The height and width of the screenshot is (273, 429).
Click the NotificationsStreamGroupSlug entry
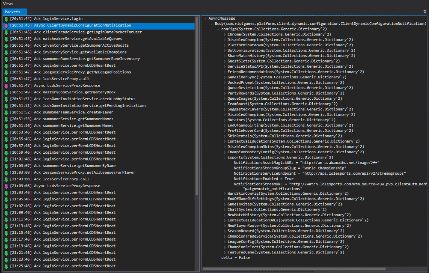(x=290, y=168)
